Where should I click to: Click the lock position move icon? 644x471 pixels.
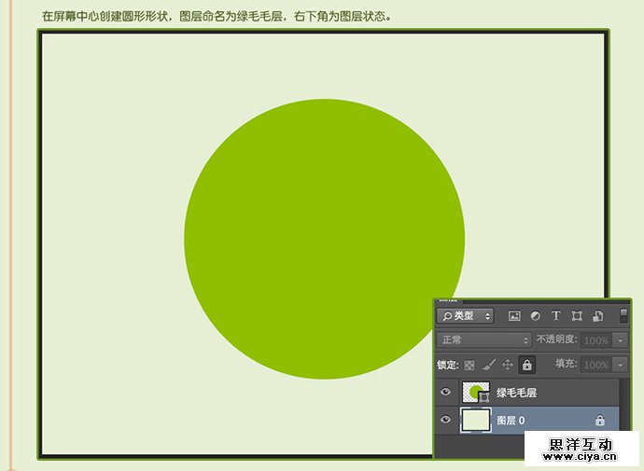[508, 365]
